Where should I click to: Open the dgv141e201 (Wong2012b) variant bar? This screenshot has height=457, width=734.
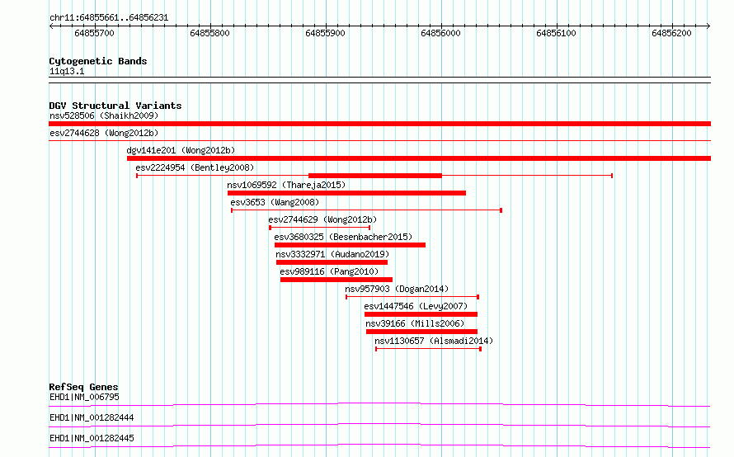pyautogui.click(x=419, y=158)
